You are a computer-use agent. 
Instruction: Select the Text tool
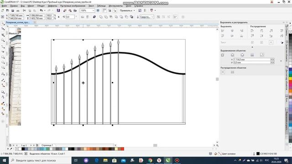3,74
